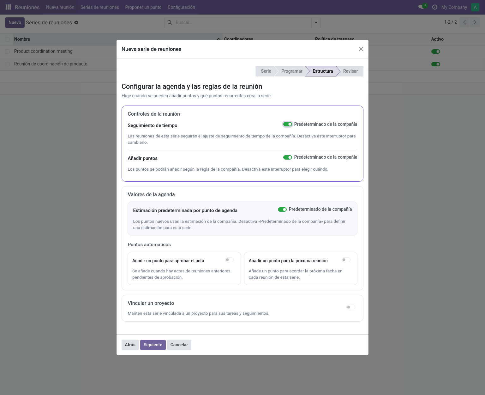
Task: Enable Añadir un punto para la próxima reunión
Action: tap(346, 260)
